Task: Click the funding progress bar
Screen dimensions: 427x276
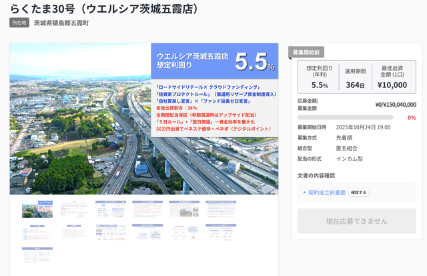Action: point(345,117)
